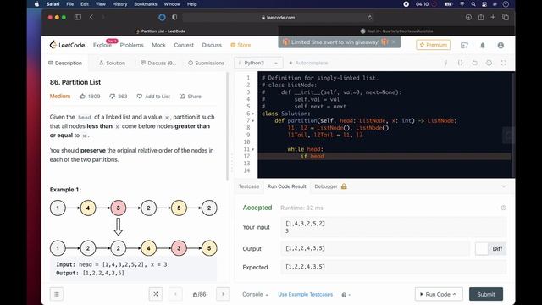Open the playground icon next to Premium
The image size is (542, 305).
(x=464, y=45)
